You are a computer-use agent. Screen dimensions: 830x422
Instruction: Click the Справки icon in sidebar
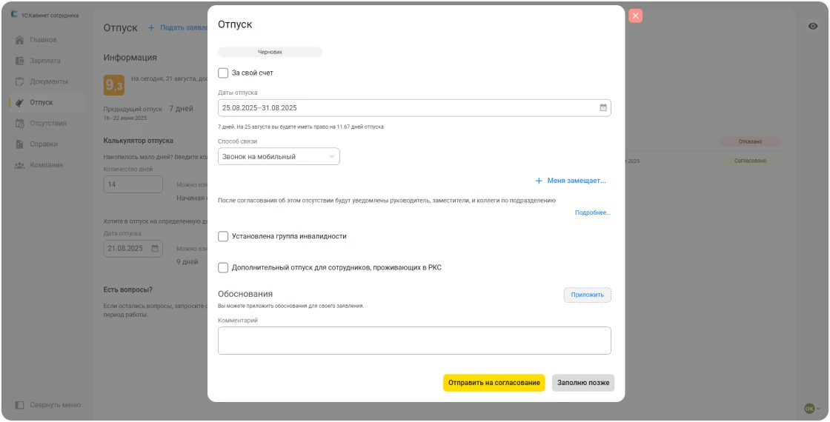click(x=20, y=144)
